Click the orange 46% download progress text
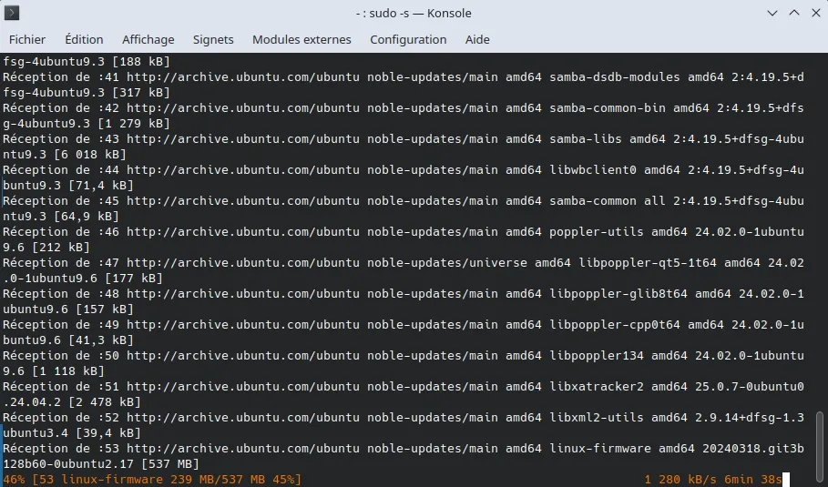 tap(14, 479)
